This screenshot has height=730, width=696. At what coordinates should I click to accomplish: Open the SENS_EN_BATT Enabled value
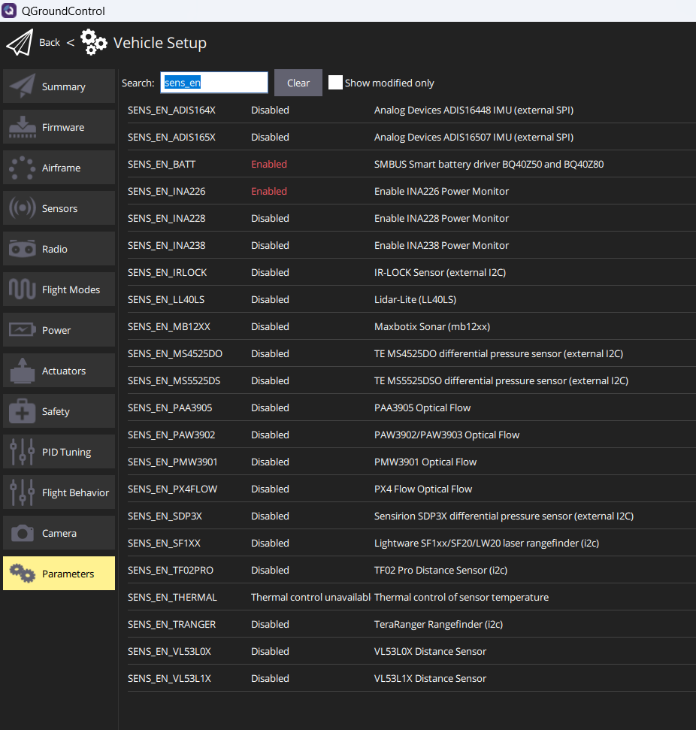pyautogui.click(x=269, y=164)
